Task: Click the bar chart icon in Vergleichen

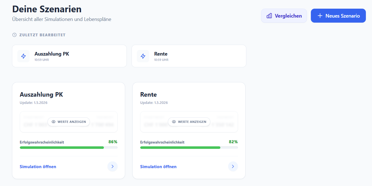Action: (x=269, y=16)
